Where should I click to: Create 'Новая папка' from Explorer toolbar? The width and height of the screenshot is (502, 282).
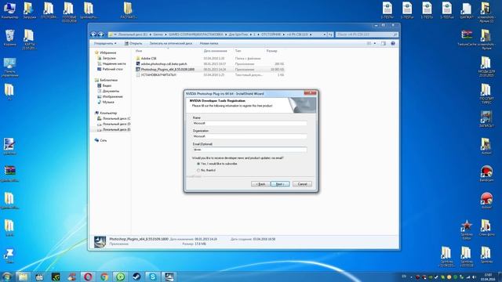(209, 43)
